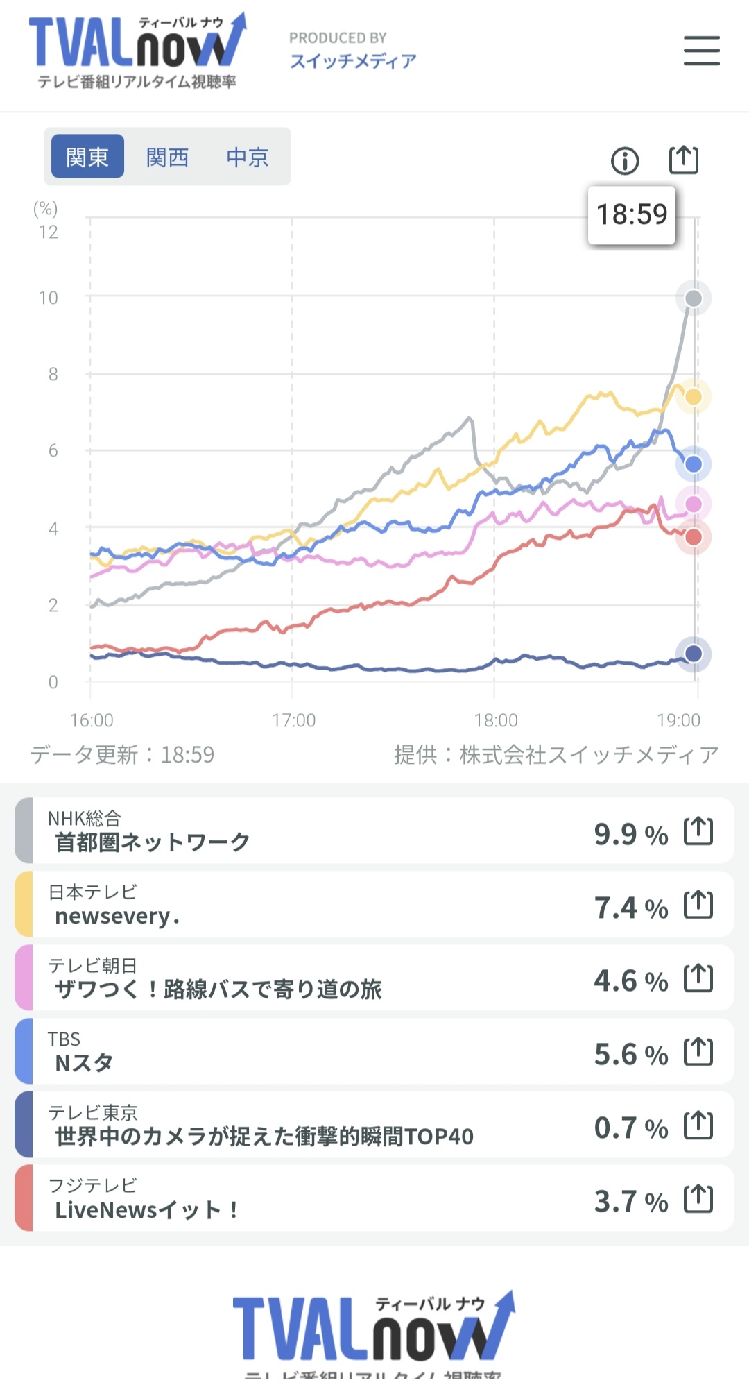
Task: Select the 関東 region tab
Action: (x=87, y=157)
